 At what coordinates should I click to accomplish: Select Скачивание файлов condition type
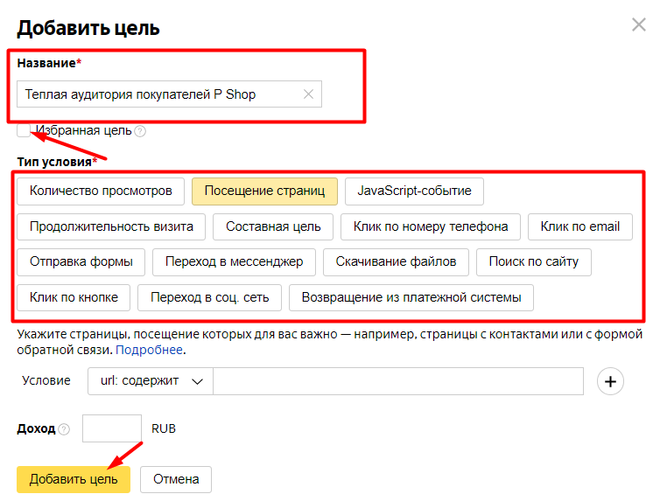click(396, 262)
